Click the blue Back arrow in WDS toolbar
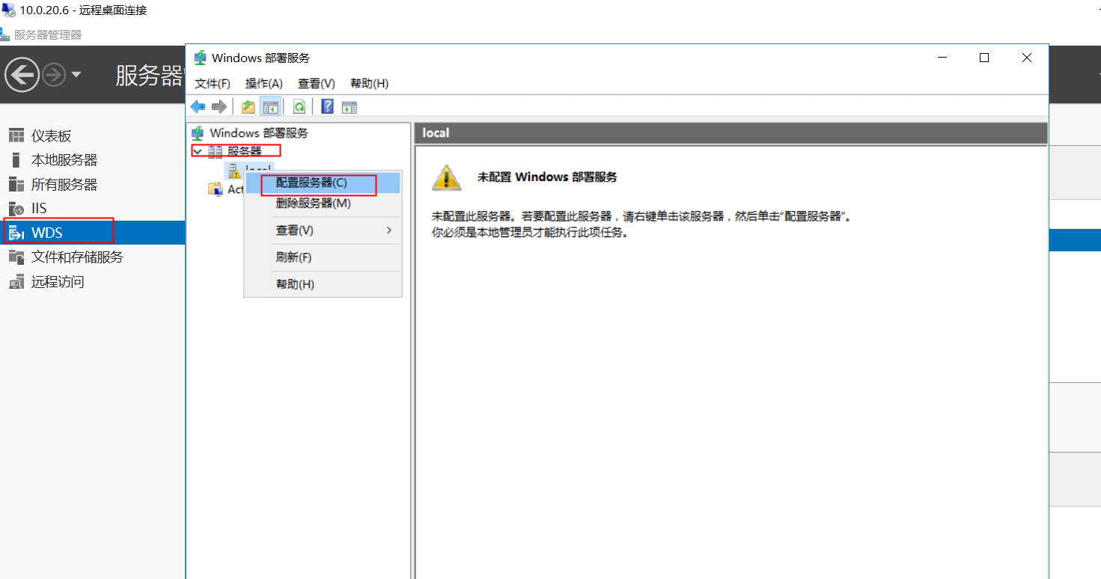 (198, 107)
